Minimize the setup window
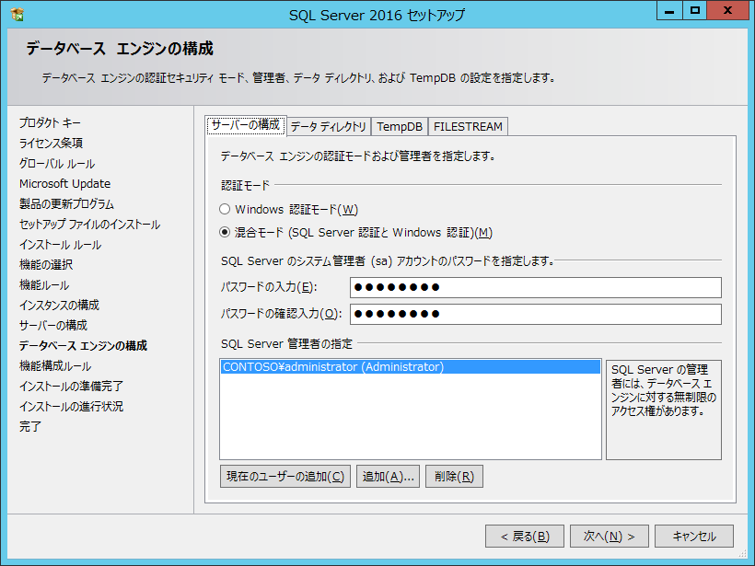The height and width of the screenshot is (566, 755). pyautogui.click(x=670, y=10)
